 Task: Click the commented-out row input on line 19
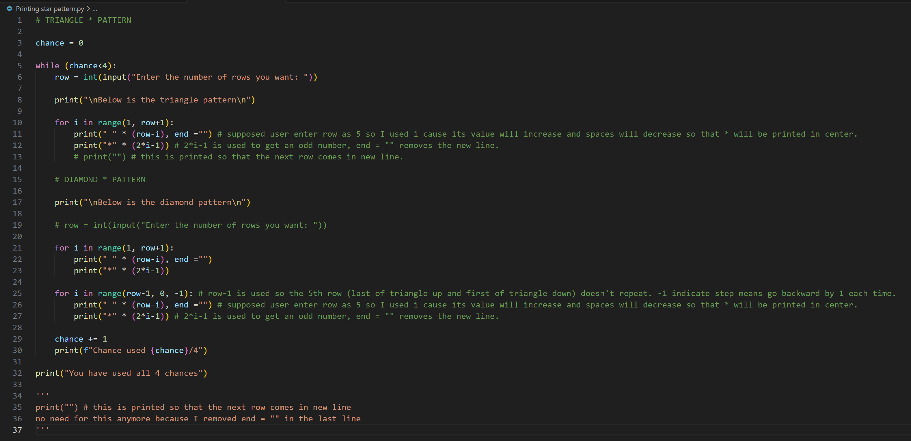(191, 225)
